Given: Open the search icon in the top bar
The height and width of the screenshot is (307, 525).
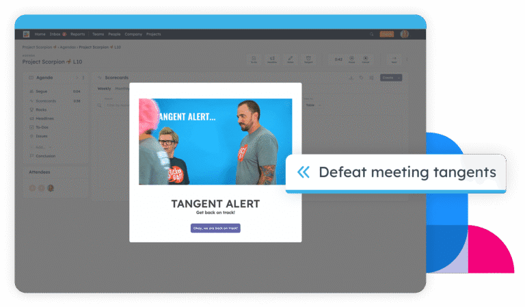Looking at the screenshot, I should 371,34.
